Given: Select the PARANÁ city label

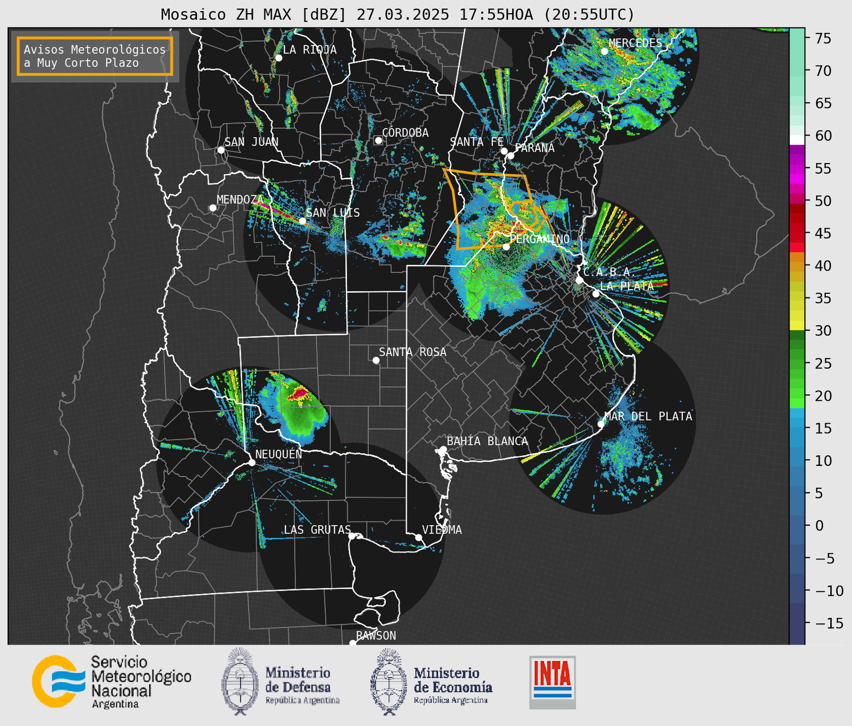Looking at the screenshot, I should tap(535, 148).
